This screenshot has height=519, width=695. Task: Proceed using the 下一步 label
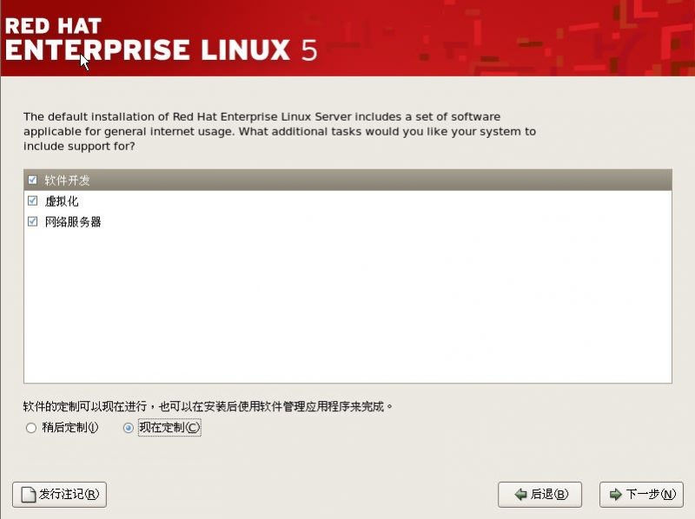point(650,495)
